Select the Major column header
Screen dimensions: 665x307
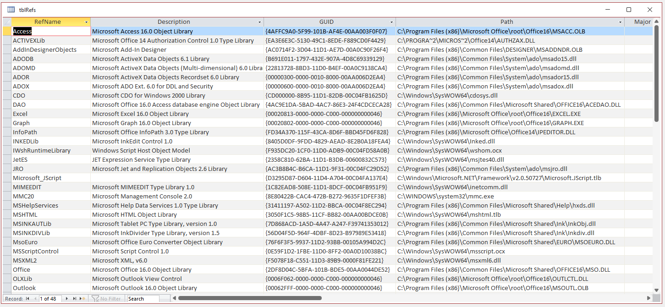639,22
